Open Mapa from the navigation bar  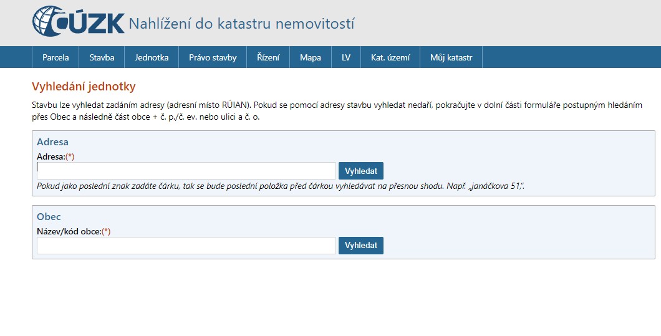(x=310, y=57)
